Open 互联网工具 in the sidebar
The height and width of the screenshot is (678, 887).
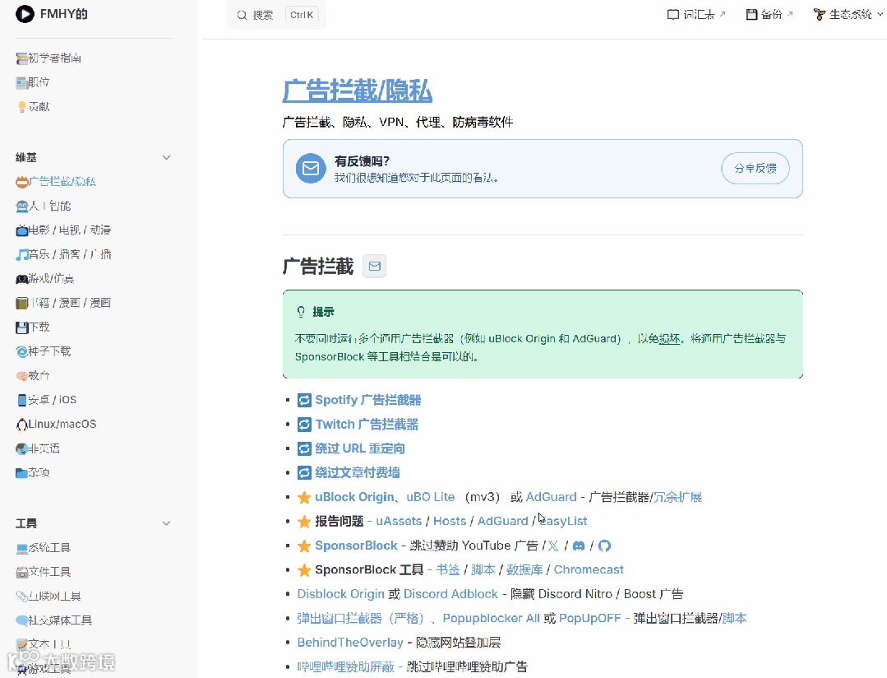[49, 597]
